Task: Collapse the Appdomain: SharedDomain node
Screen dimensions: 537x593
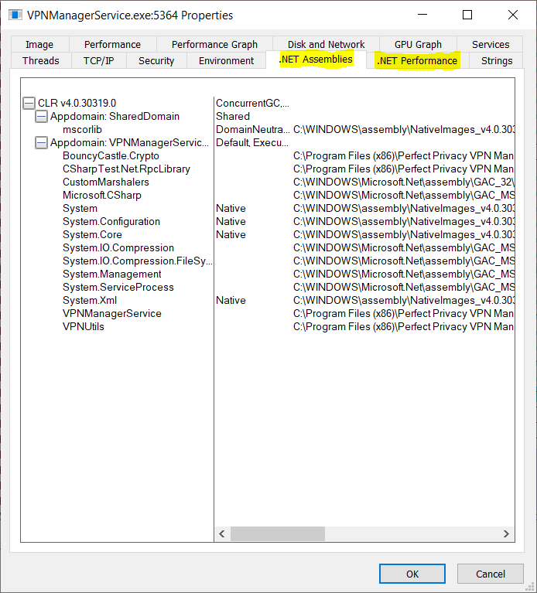Action: (x=41, y=116)
